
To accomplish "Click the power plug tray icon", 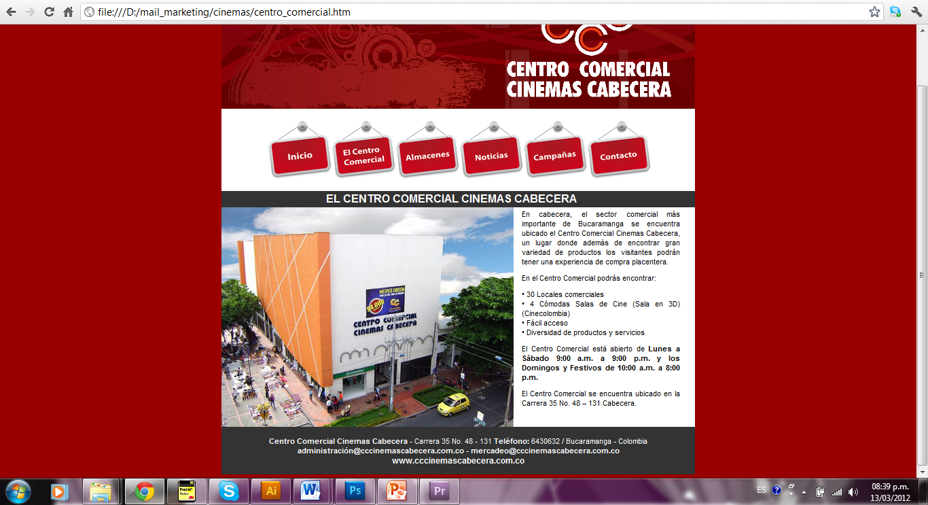I will click(x=821, y=491).
